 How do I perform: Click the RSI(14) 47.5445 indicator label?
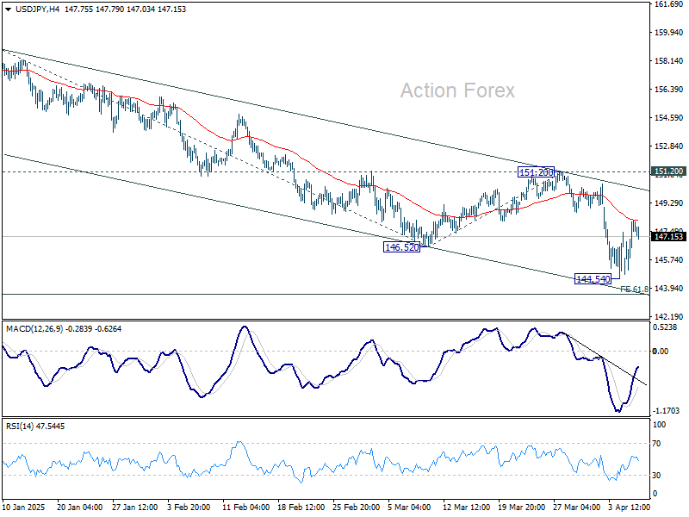[34, 427]
